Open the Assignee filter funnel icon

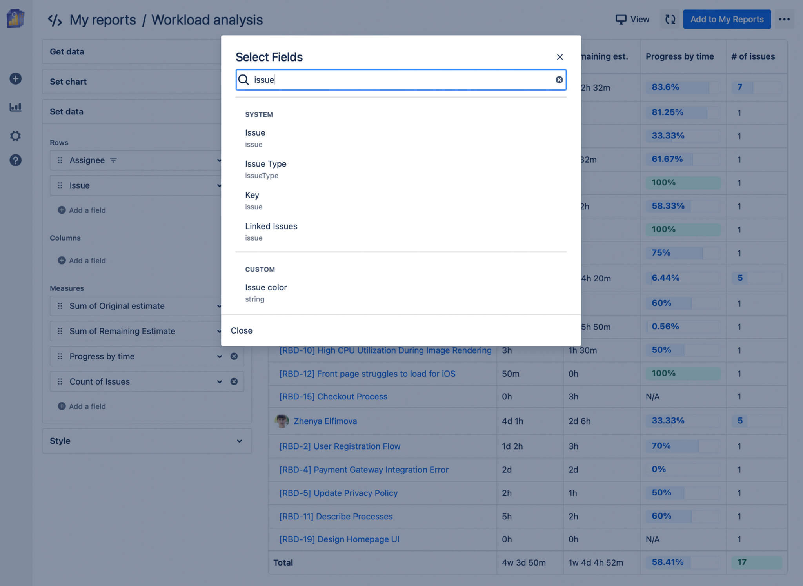(113, 160)
